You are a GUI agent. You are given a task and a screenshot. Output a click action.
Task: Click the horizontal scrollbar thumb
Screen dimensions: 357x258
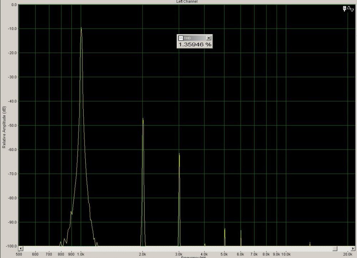click(x=335, y=248)
